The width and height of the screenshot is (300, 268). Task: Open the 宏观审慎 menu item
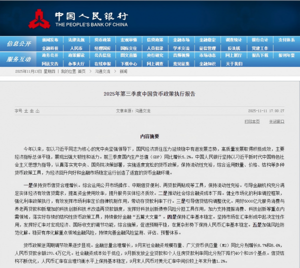click(129, 40)
